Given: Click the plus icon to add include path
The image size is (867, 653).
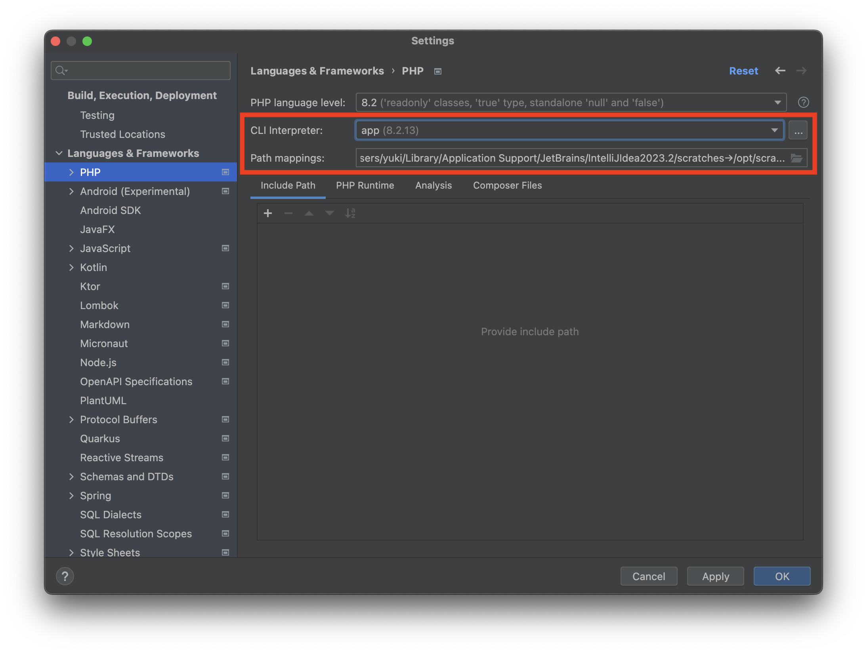Looking at the screenshot, I should point(268,213).
